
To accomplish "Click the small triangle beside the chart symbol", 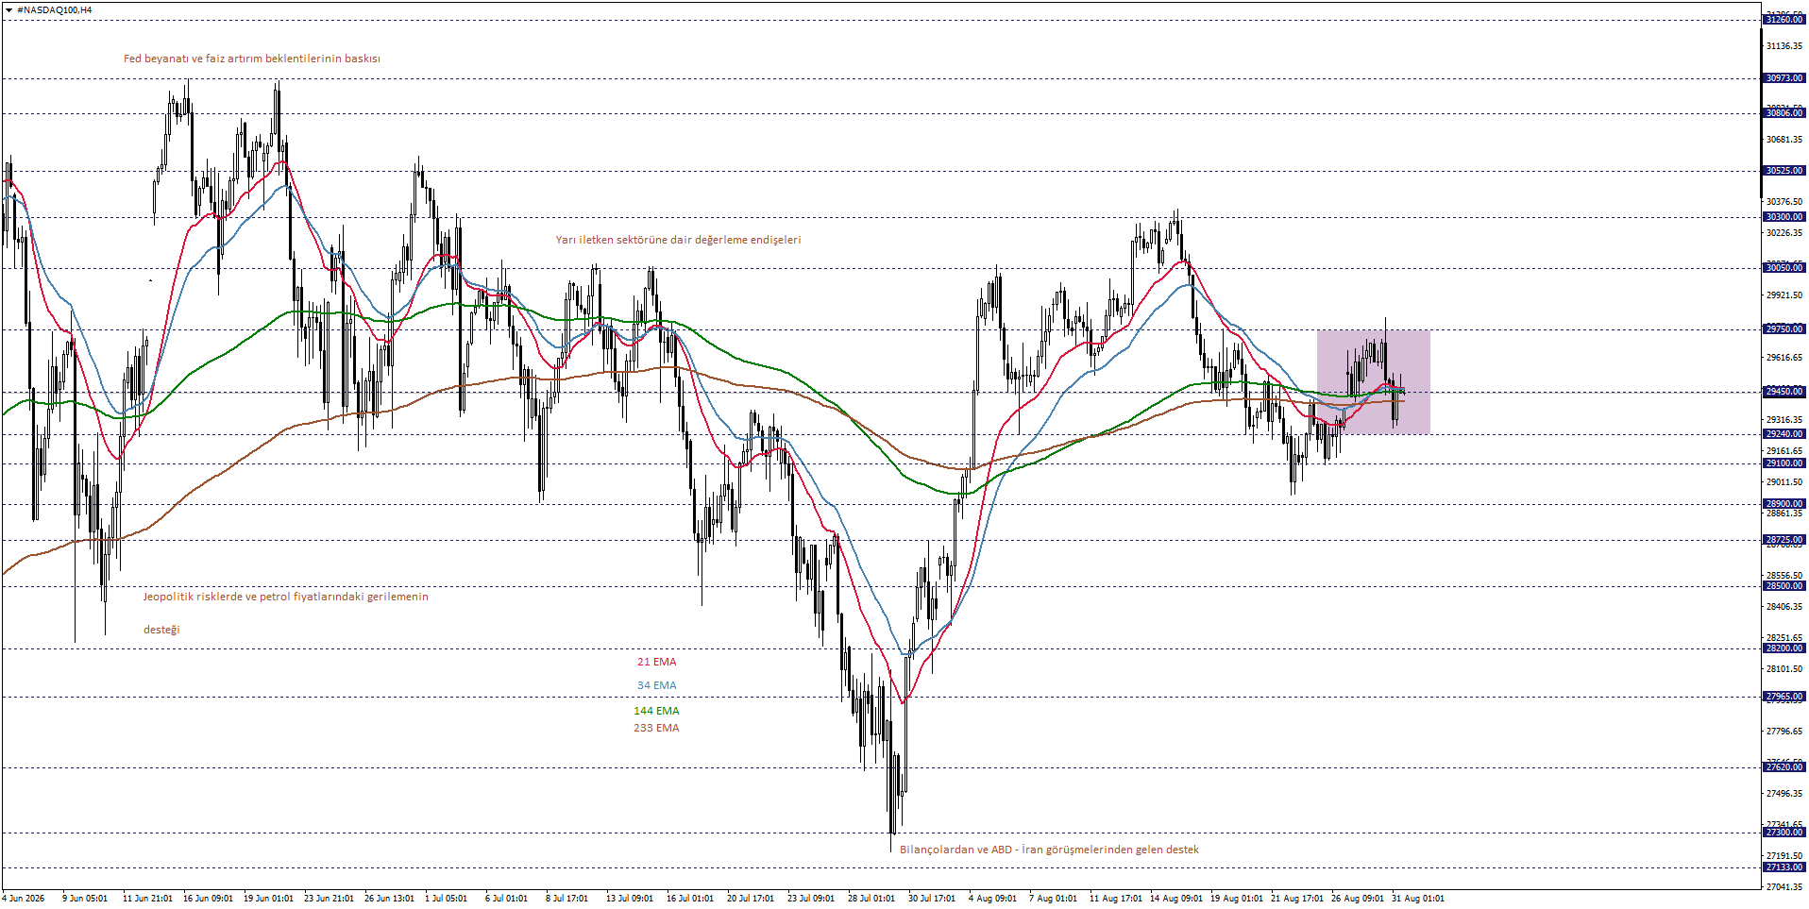I will [8, 10].
